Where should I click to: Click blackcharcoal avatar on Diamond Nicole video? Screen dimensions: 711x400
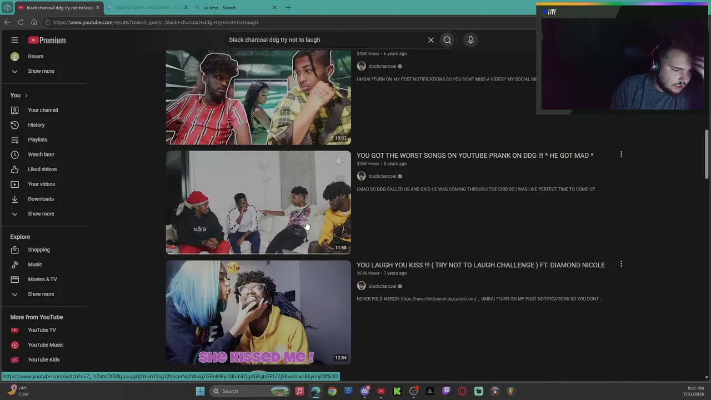(x=361, y=286)
